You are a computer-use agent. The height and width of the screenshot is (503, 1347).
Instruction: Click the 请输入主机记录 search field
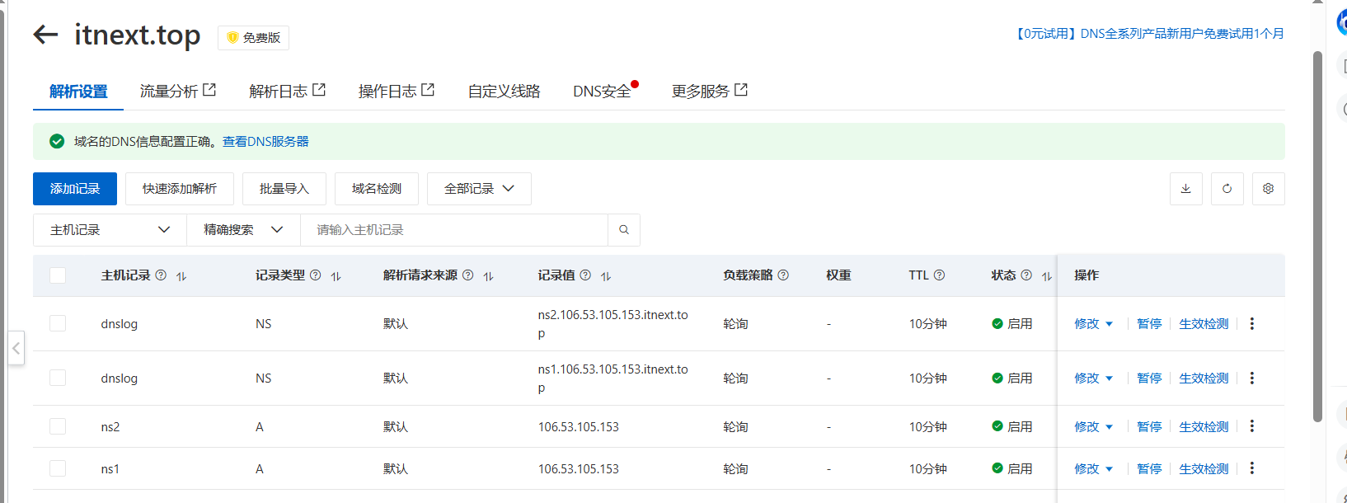point(453,230)
